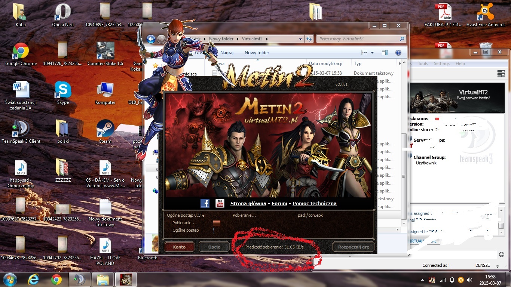Click Nagraj in Explorer toolbar
This screenshot has width=511, height=287.
pos(227,53)
